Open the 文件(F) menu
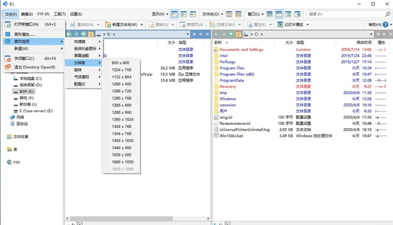The height and width of the screenshot is (225, 393). point(11,14)
